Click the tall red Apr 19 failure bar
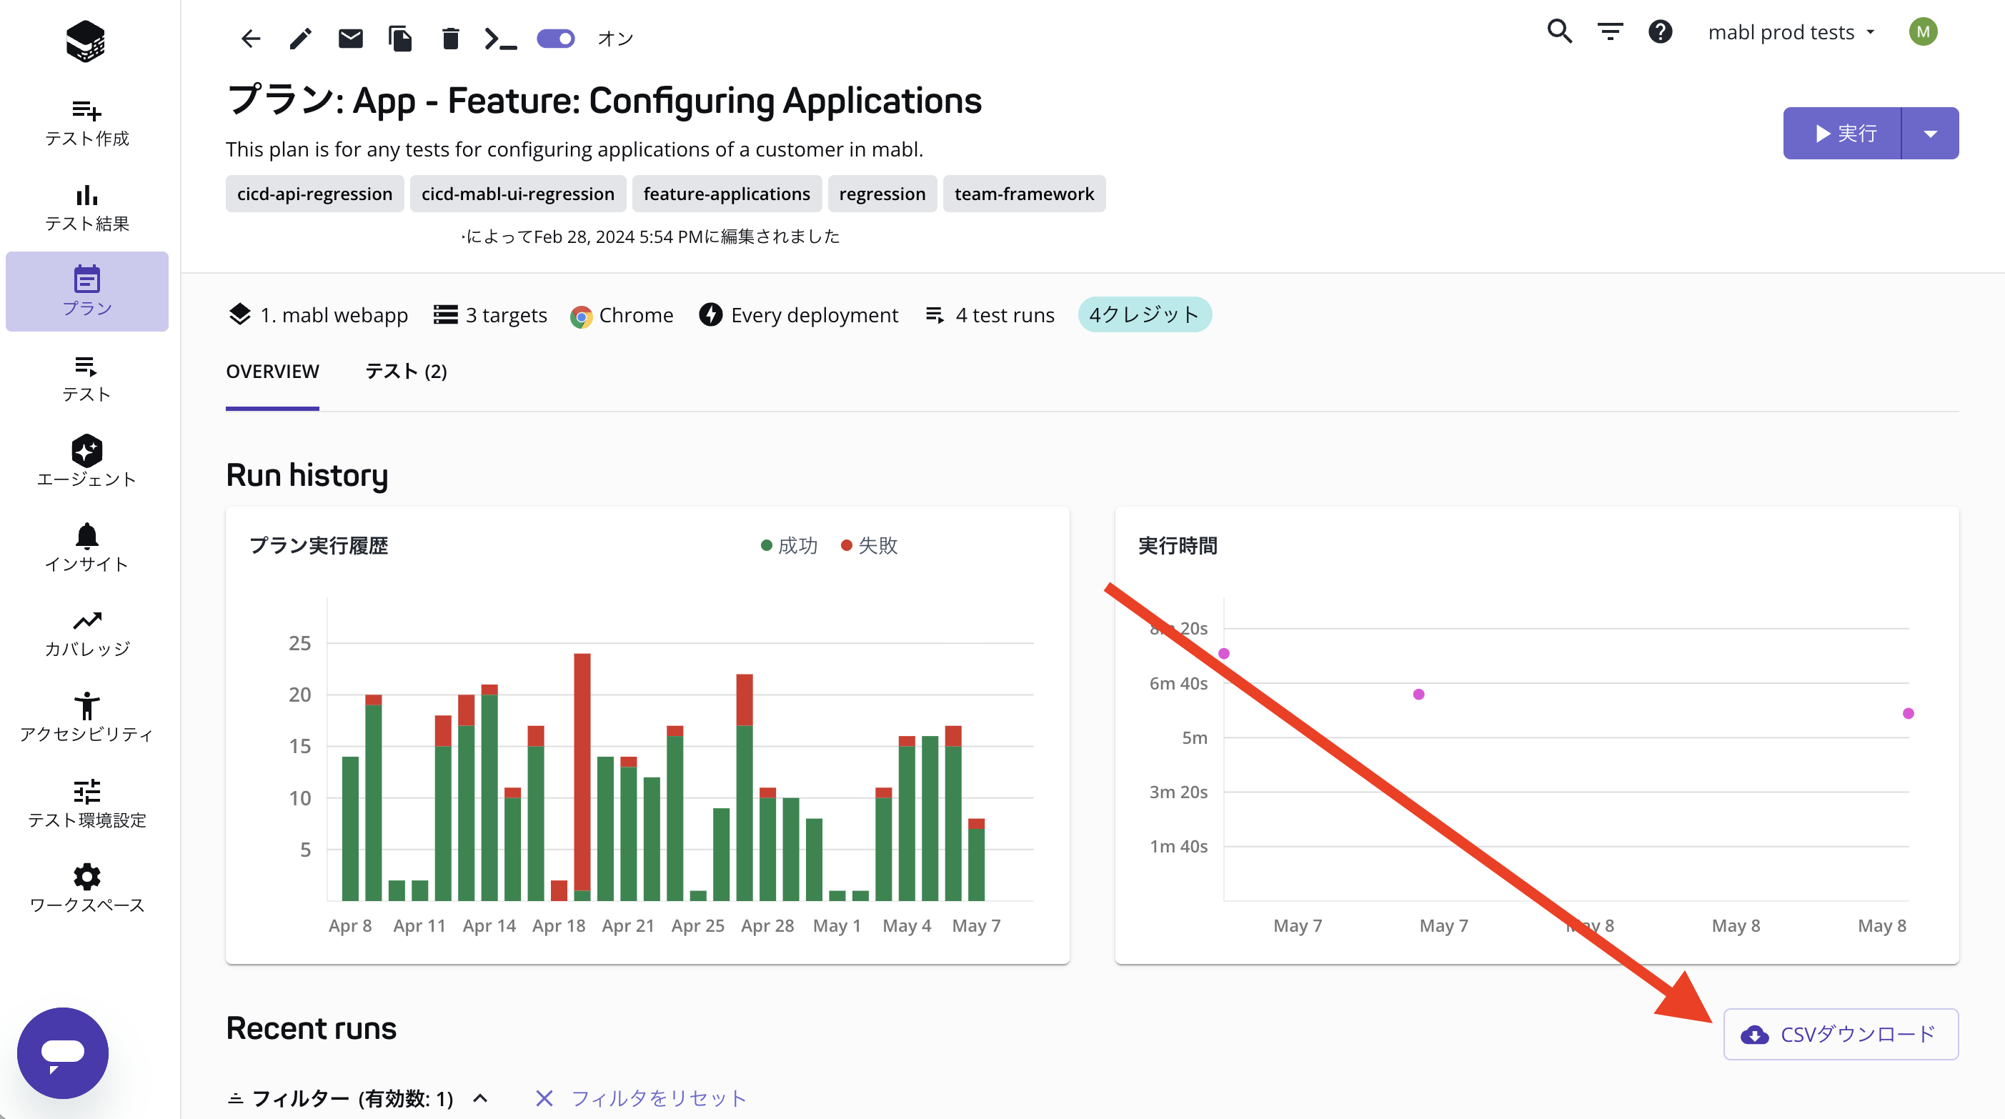The width and height of the screenshot is (2005, 1119). [x=582, y=772]
